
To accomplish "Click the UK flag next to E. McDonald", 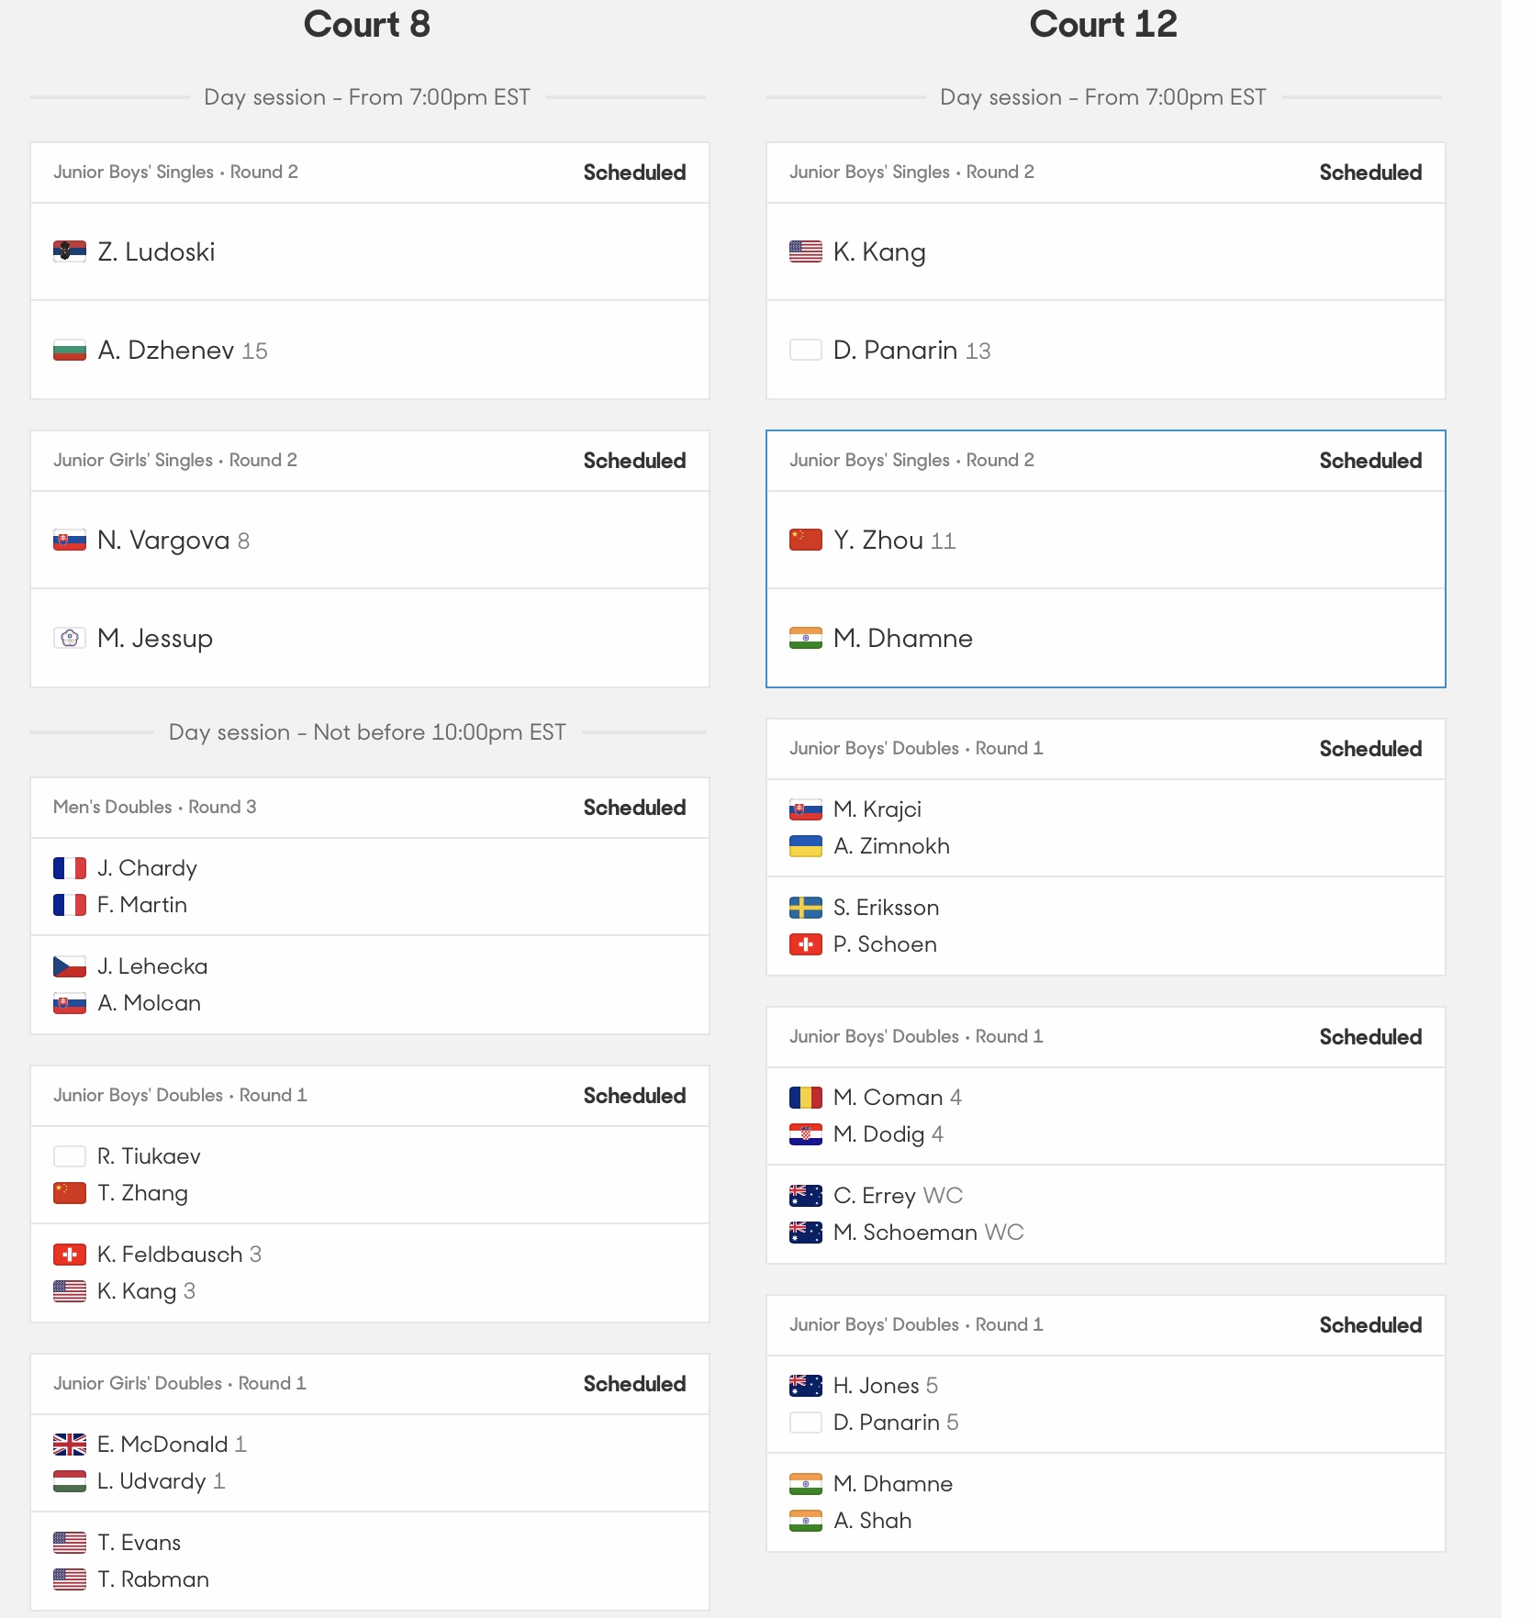I will [70, 1445].
